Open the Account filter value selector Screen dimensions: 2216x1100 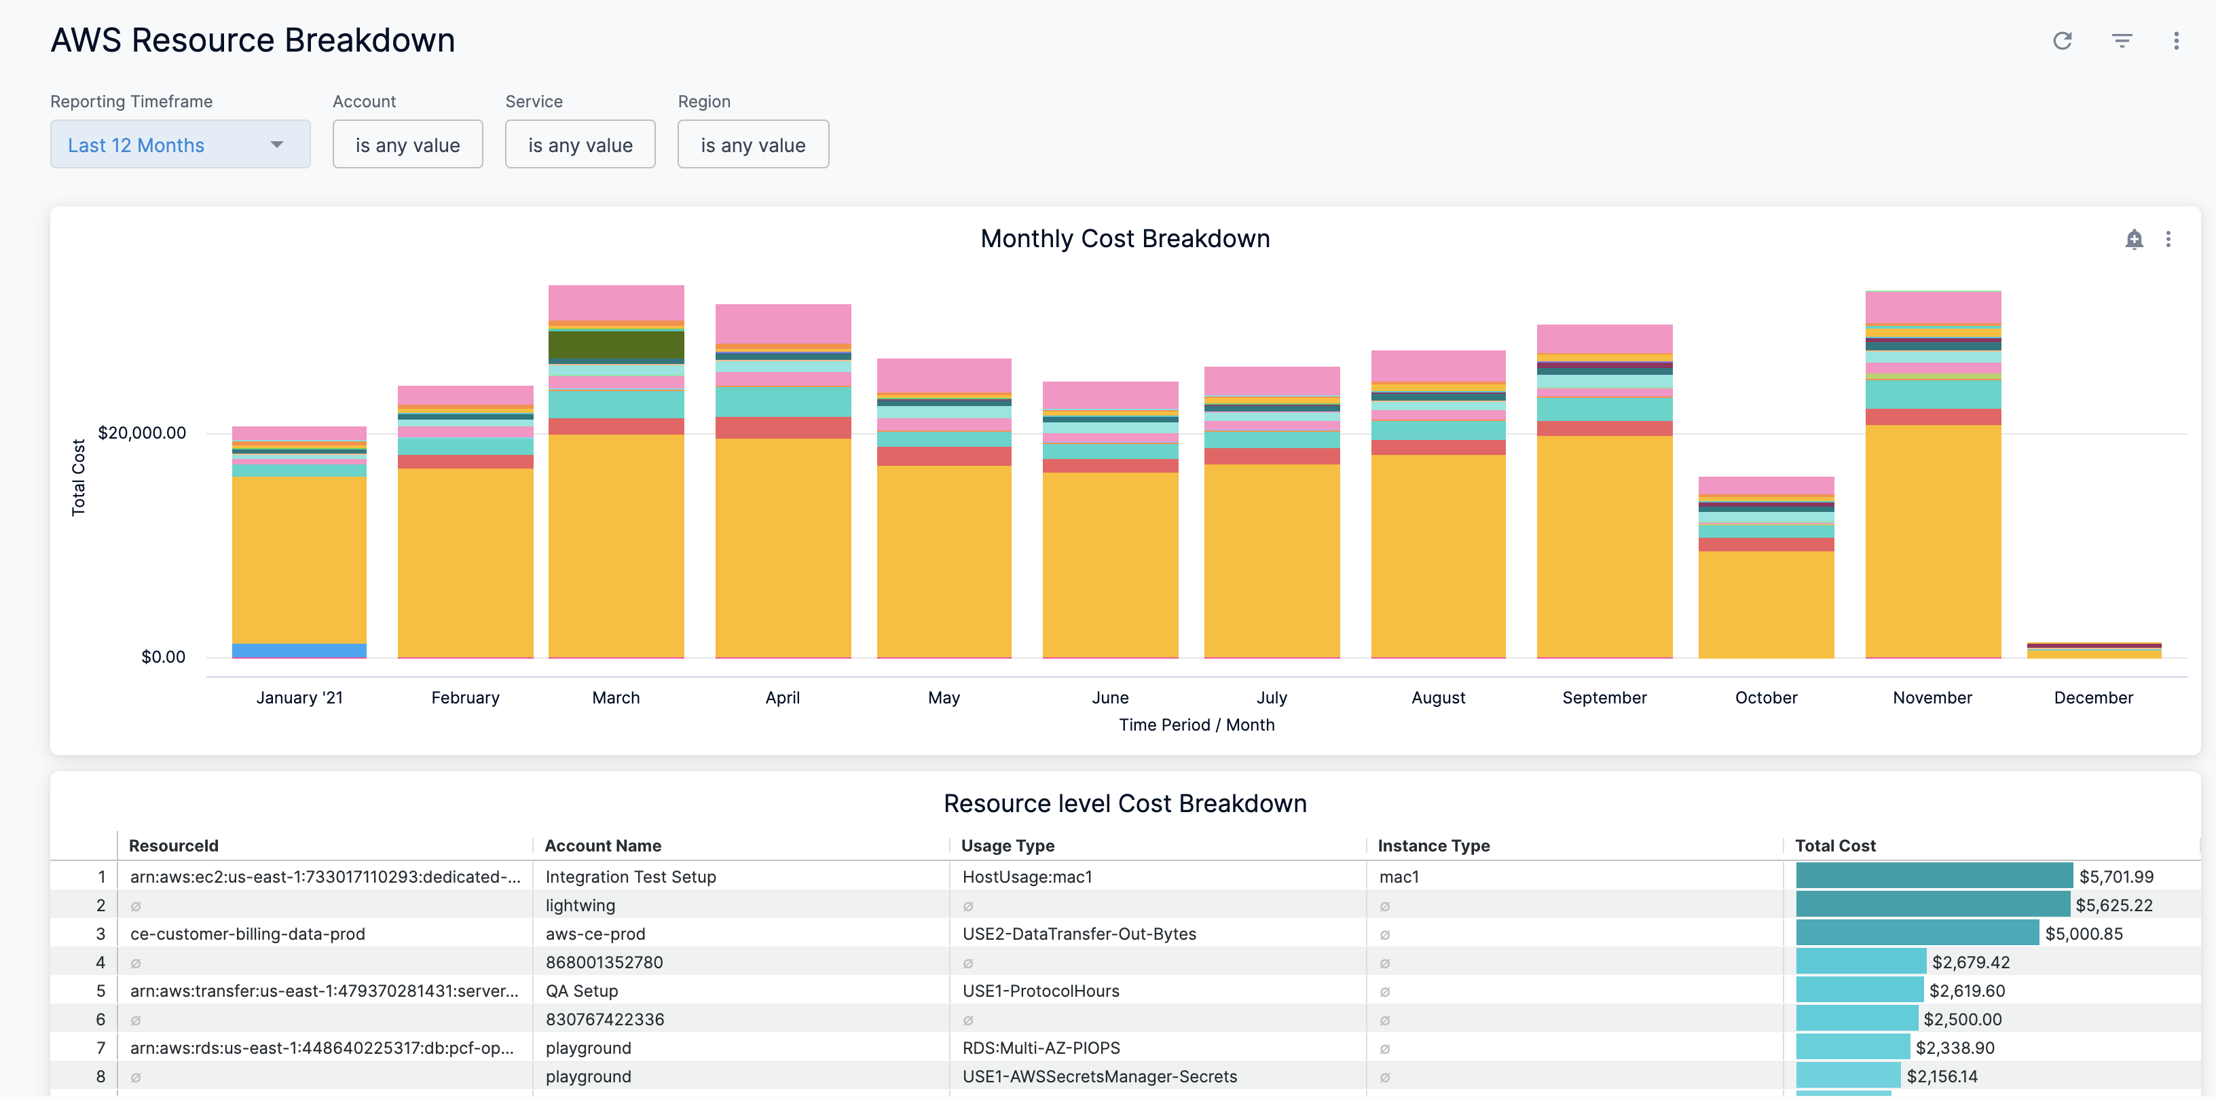point(407,145)
